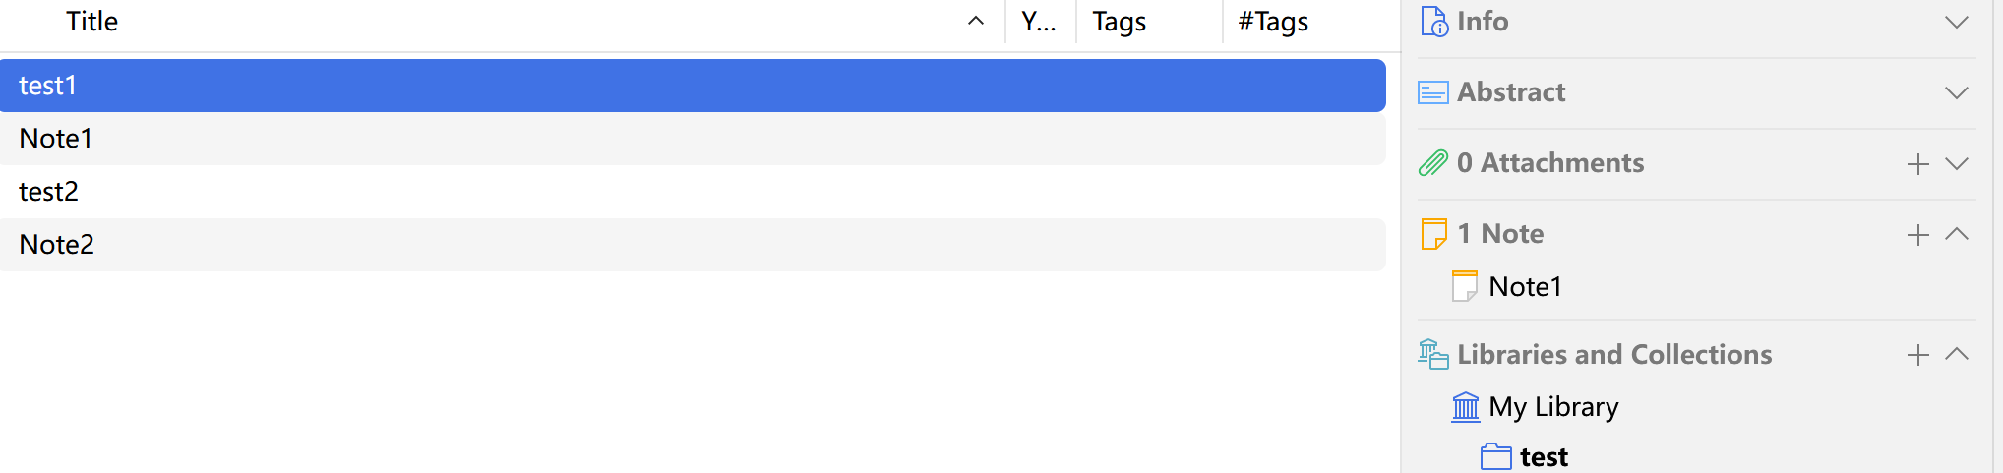The width and height of the screenshot is (2003, 473).
Task: Expand the Info section chevron
Action: (1957, 22)
